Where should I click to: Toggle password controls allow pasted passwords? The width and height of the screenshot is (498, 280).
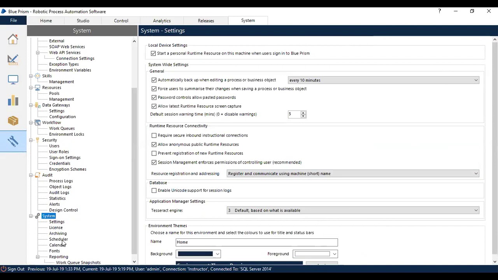point(154,98)
